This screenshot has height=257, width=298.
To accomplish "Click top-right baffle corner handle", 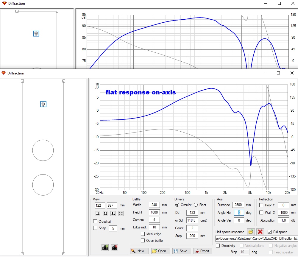I will (x=64, y=81).
